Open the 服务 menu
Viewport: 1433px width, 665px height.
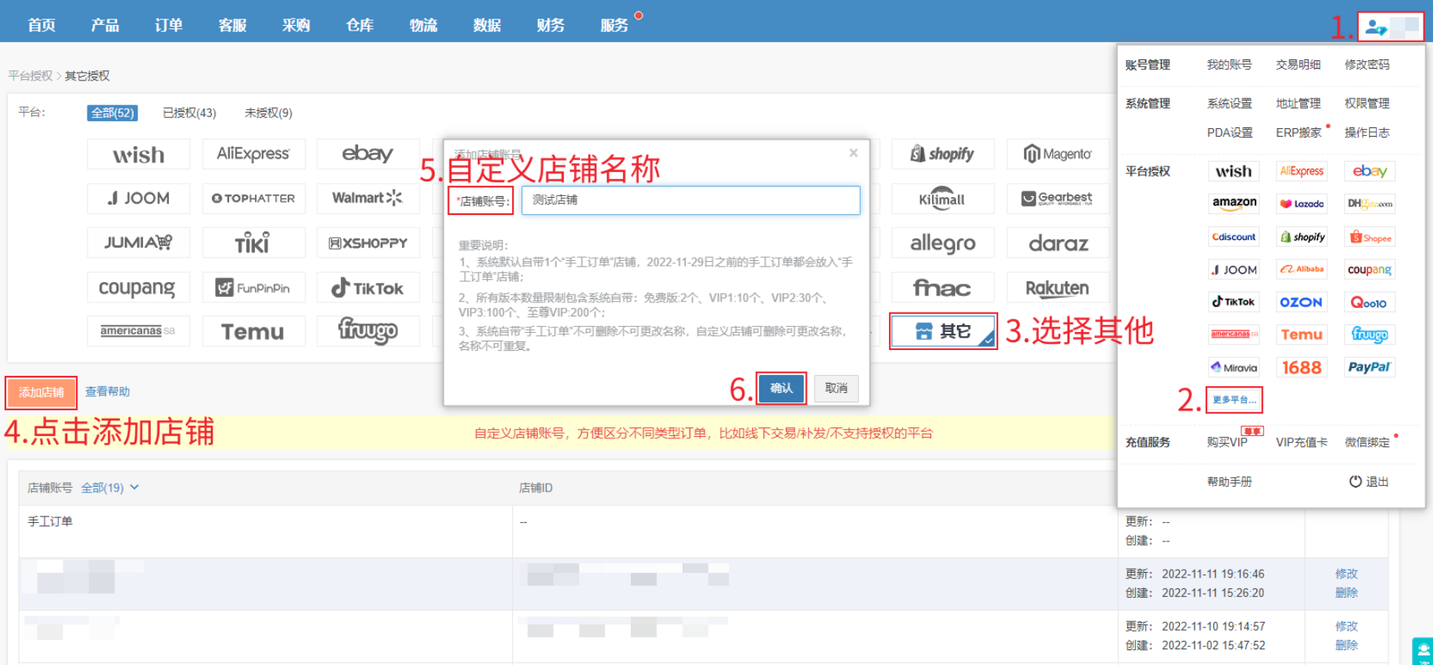[x=614, y=25]
